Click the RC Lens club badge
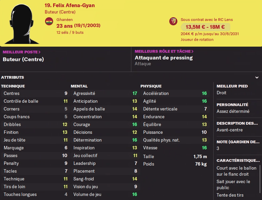 click(x=173, y=21)
